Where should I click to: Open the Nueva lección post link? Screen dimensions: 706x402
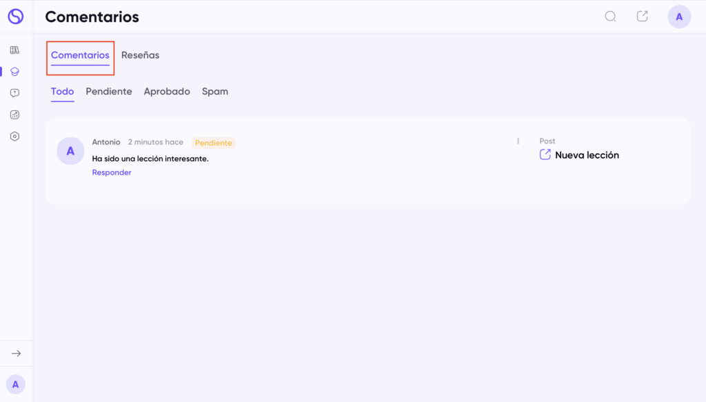585,155
